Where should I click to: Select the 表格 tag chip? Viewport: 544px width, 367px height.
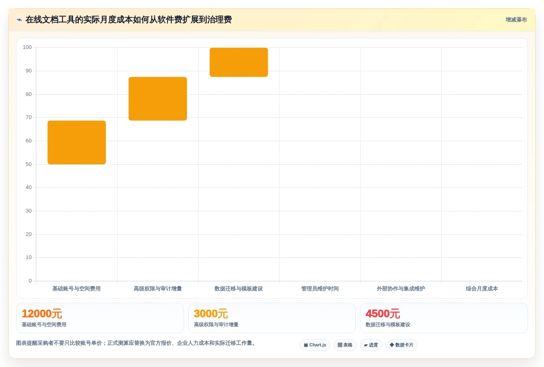point(345,345)
